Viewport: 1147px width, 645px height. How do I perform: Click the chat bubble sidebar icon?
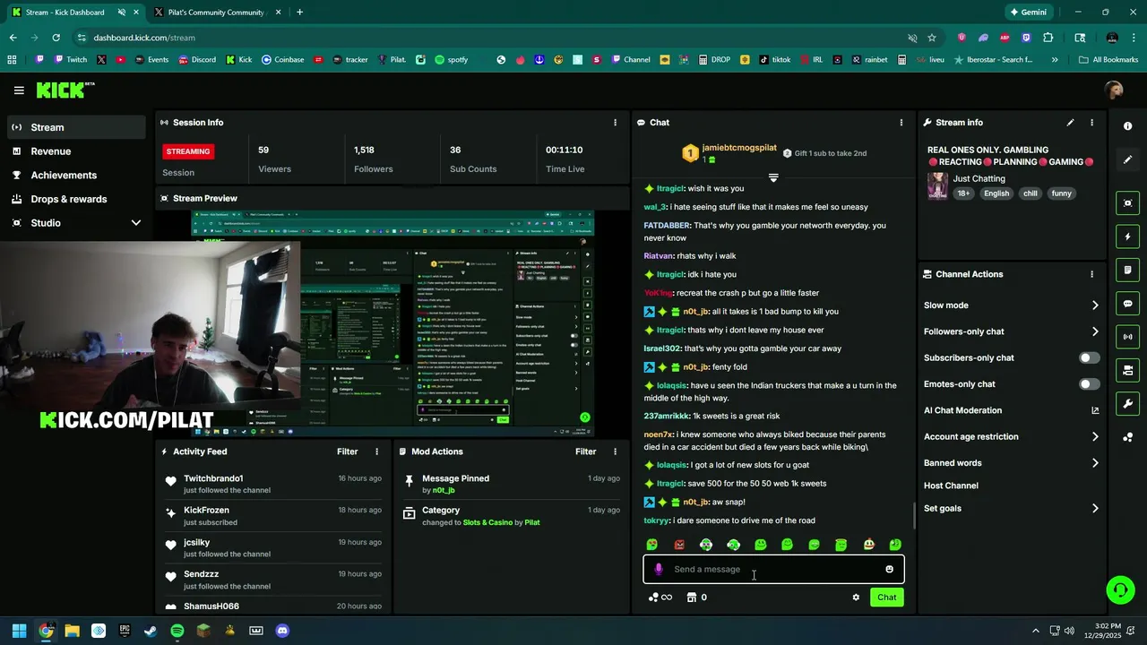(x=1128, y=304)
